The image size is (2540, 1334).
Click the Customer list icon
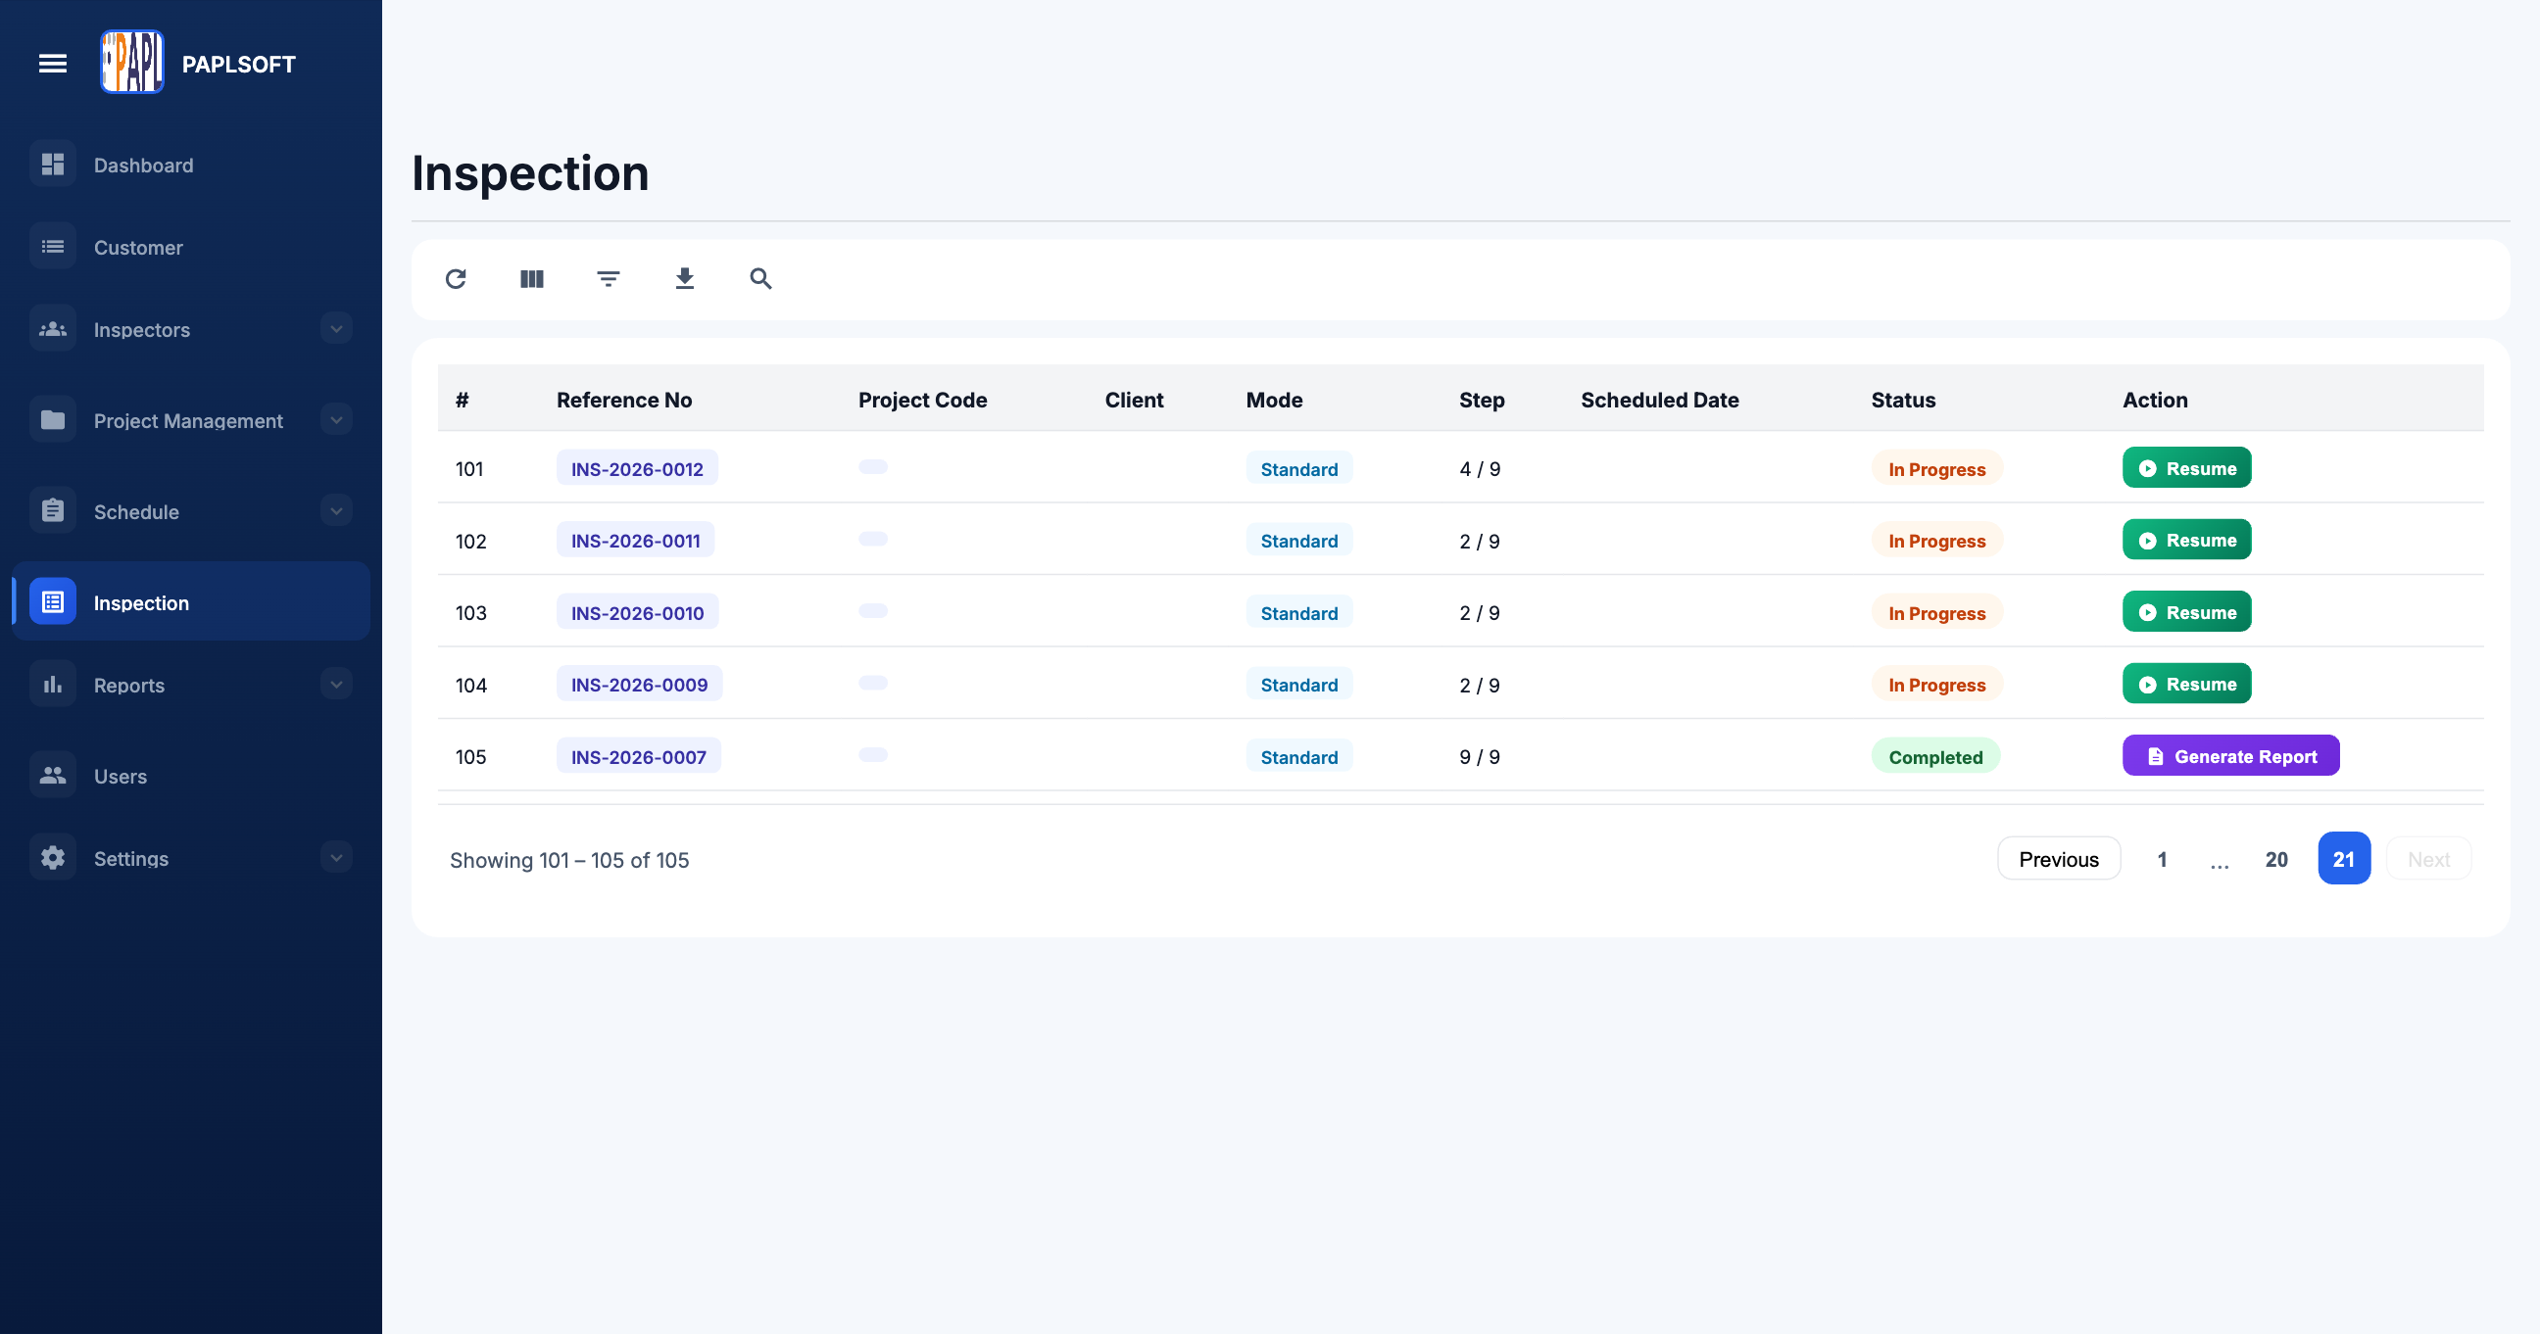[53, 246]
